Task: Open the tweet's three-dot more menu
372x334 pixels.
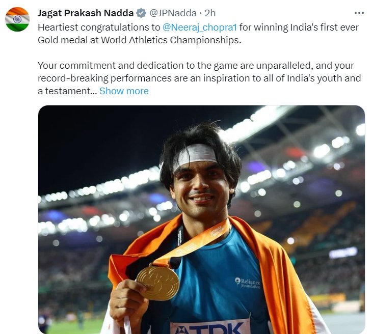Action: click(359, 13)
